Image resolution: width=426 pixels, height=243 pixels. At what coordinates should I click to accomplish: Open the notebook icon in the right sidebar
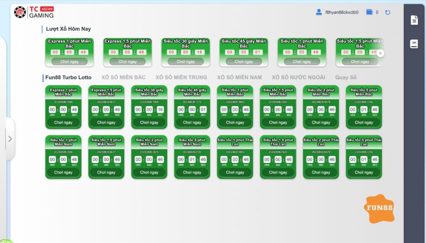(414, 44)
